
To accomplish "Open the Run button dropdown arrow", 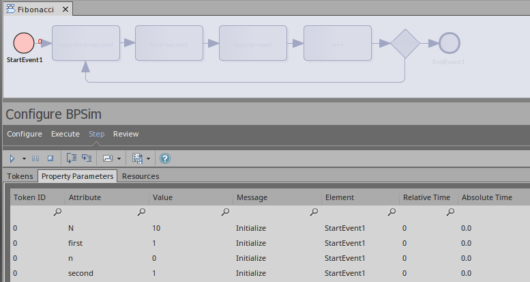I will [x=24, y=158].
